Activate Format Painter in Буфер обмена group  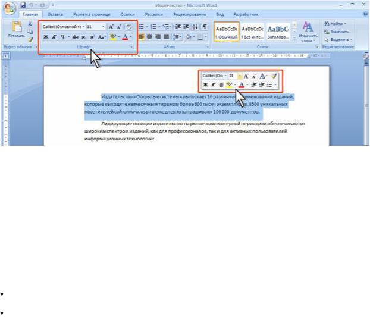coord(30,39)
